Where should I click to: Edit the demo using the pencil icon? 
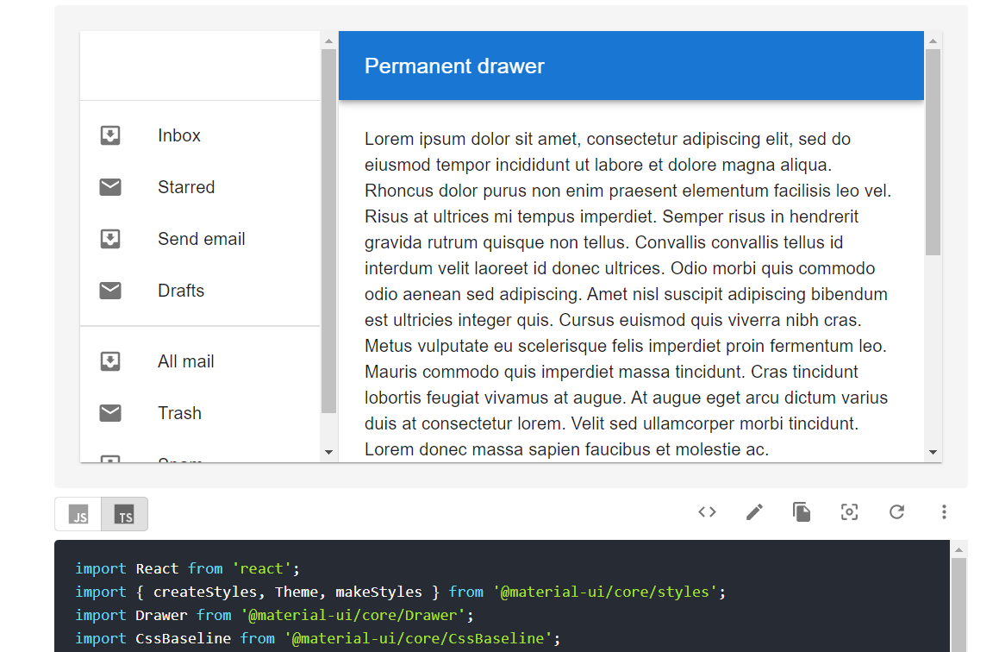[754, 512]
